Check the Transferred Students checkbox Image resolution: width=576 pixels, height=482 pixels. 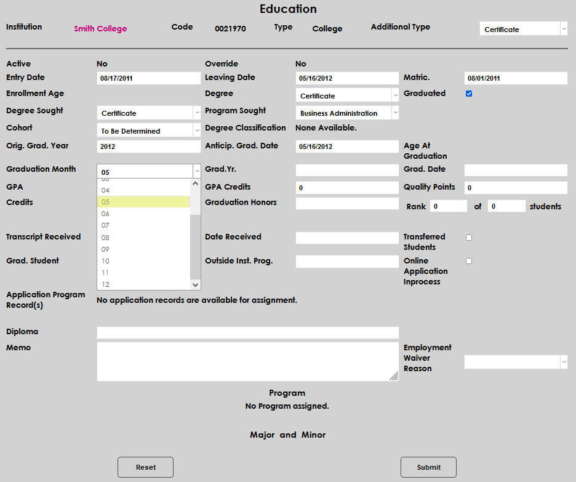tap(469, 238)
